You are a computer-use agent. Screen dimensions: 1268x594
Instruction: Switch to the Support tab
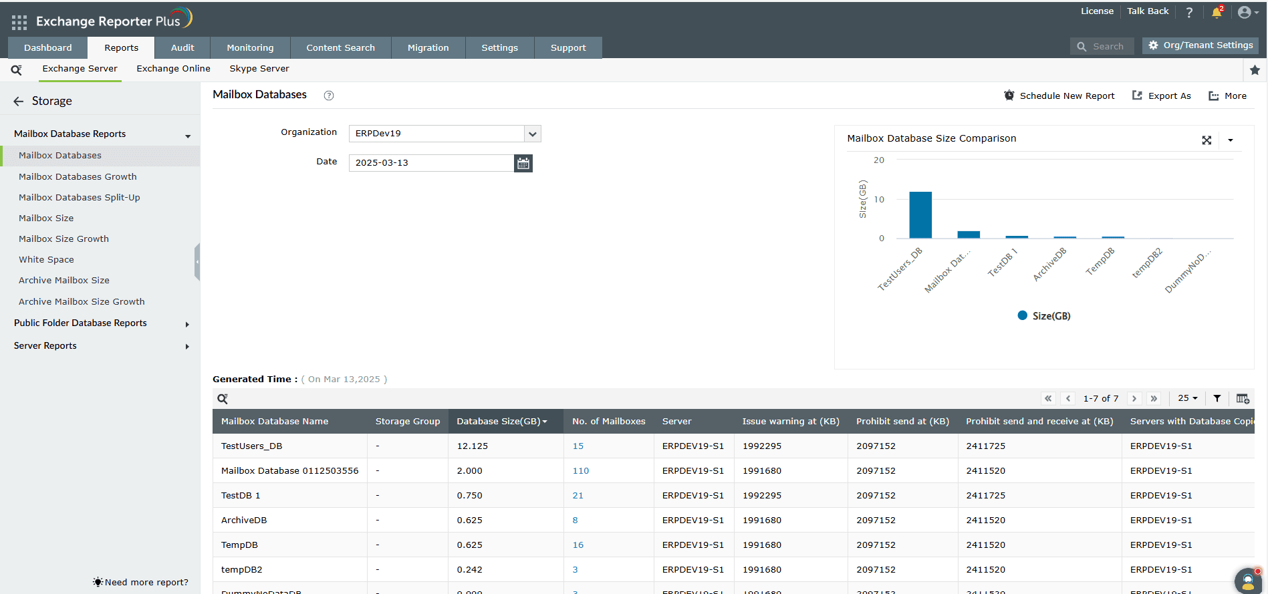(568, 47)
